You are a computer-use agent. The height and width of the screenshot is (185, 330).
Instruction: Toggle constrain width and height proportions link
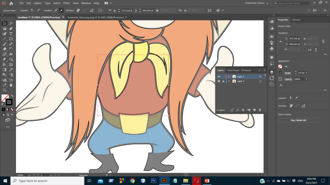[x=323, y=42]
